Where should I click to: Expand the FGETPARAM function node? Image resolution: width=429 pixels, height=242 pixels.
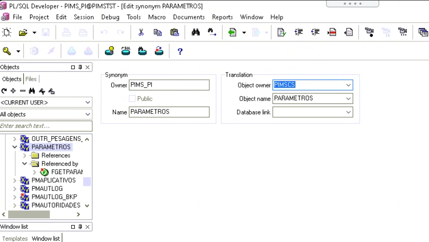pyautogui.click(x=35, y=172)
